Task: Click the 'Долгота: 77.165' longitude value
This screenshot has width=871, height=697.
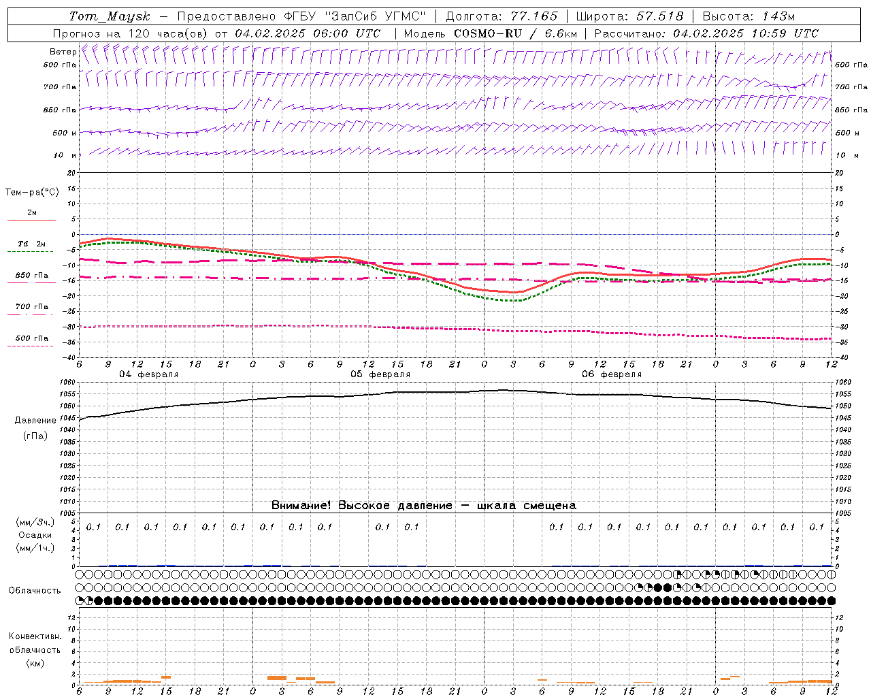Action: point(502,16)
